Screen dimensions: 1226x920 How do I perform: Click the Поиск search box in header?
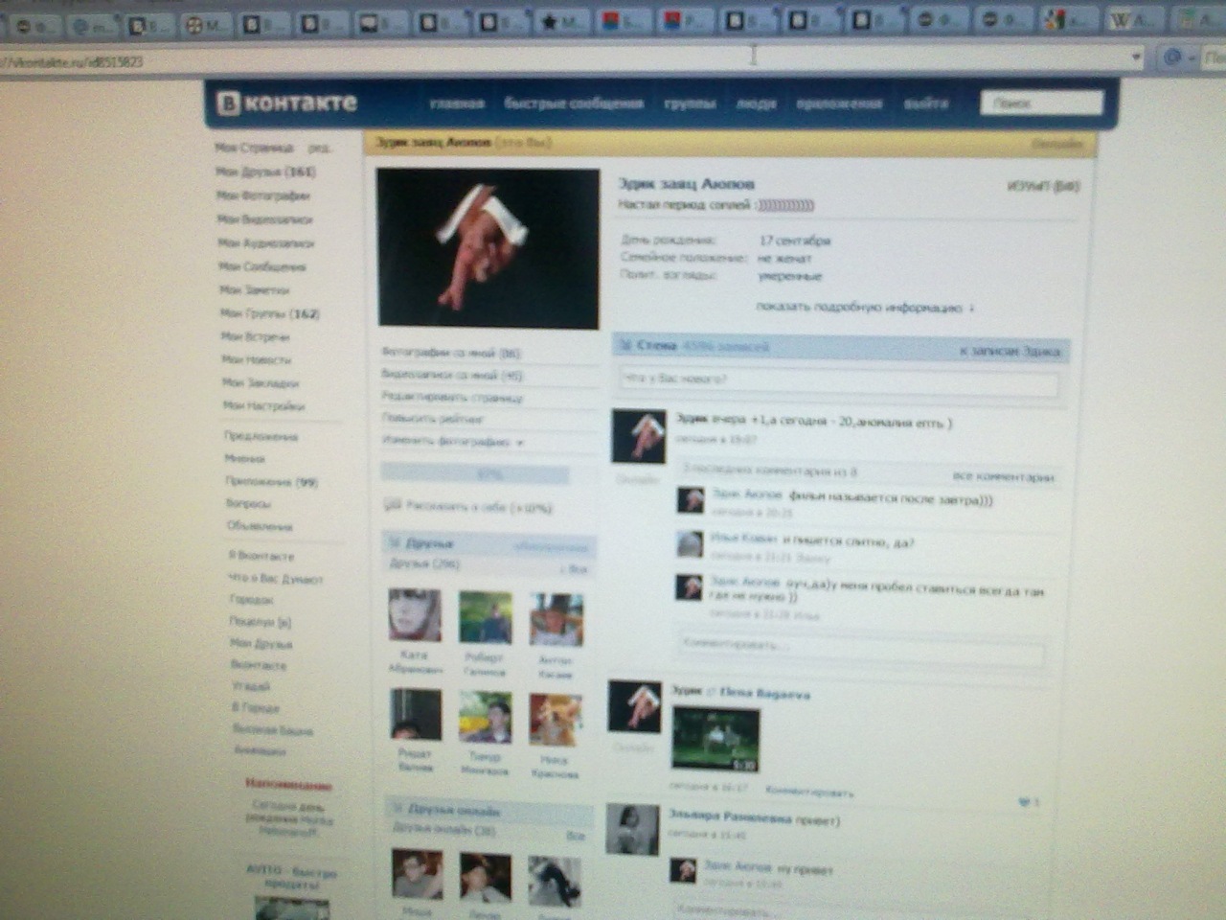[x=1041, y=103]
